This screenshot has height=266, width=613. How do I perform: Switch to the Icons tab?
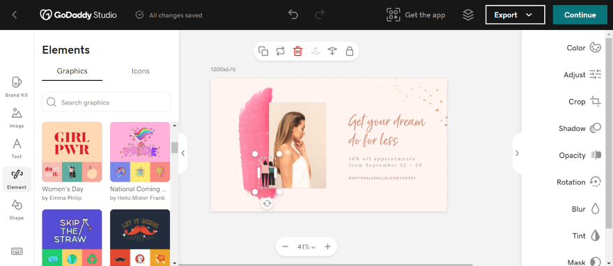pos(140,71)
